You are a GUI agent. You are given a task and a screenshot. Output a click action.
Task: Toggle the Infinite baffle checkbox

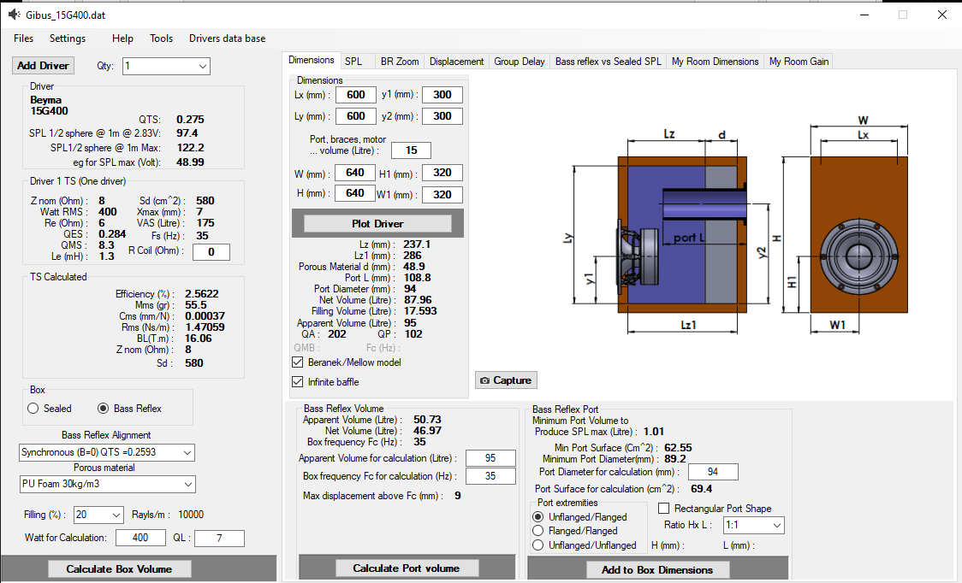(299, 382)
